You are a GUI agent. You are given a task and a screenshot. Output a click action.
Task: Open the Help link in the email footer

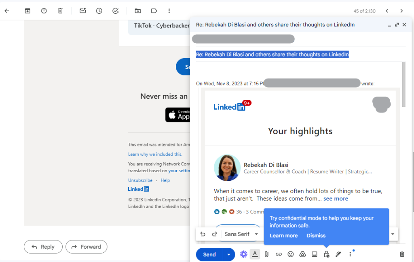165,180
